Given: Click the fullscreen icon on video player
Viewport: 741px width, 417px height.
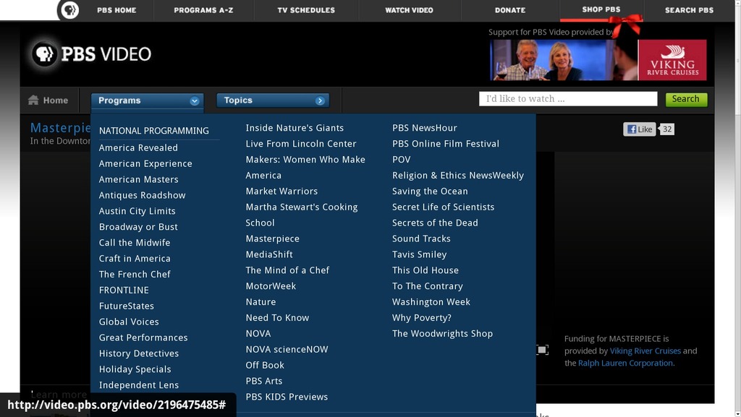Looking at the screenshot, I should (543, 350).
